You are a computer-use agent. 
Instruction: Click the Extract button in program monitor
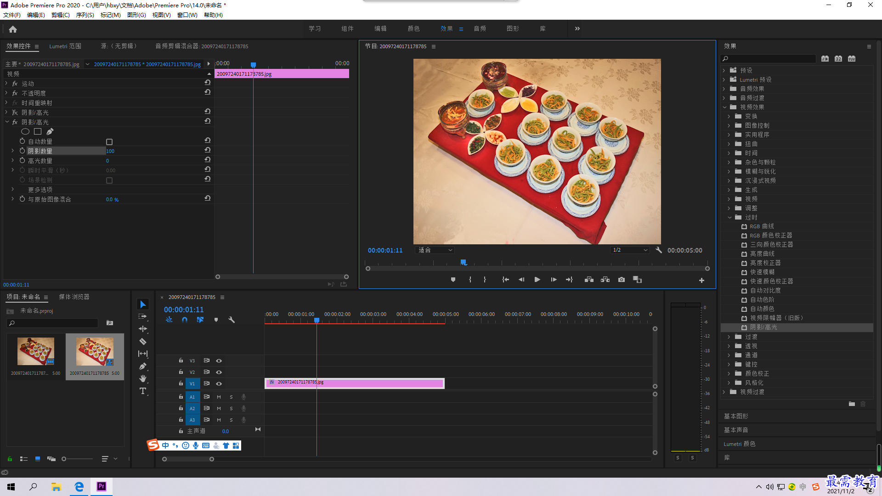(x=605, y=280)
